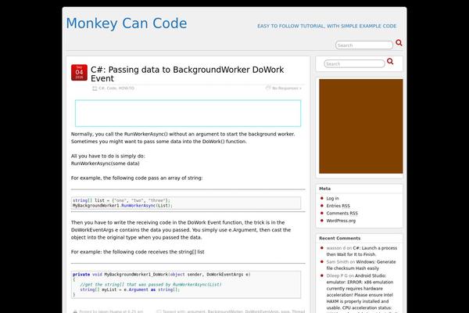Click the sidebar magnifier search icon

pyautogui.click(x=390, y=61)
